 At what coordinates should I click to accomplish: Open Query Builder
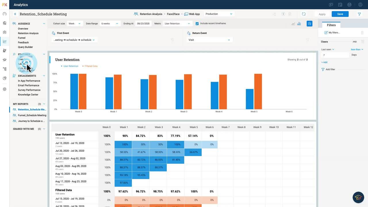pos(25,47)
